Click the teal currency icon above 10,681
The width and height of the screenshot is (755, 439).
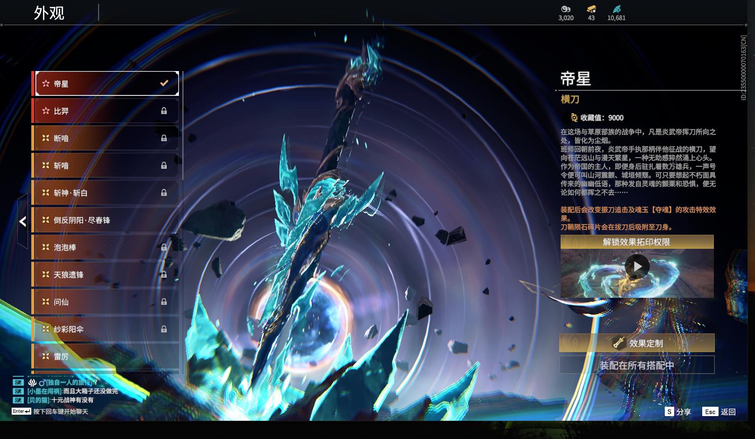click(x=616, y=9)
